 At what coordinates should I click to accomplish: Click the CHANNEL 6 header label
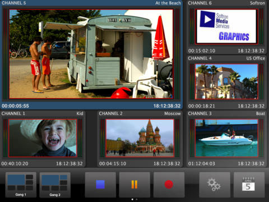click(x=200, y=3)
